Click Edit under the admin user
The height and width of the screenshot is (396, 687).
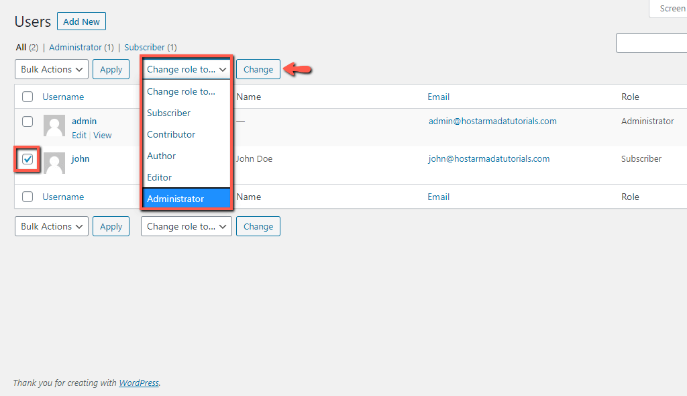(79, 135)
